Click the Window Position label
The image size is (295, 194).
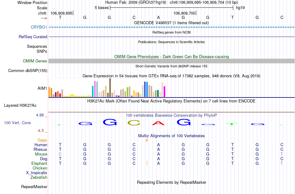point(32,2)
